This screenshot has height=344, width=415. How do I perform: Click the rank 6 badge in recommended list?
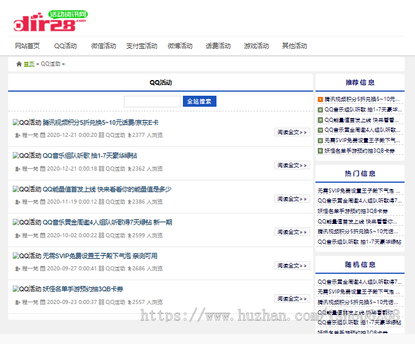[320, 151]
